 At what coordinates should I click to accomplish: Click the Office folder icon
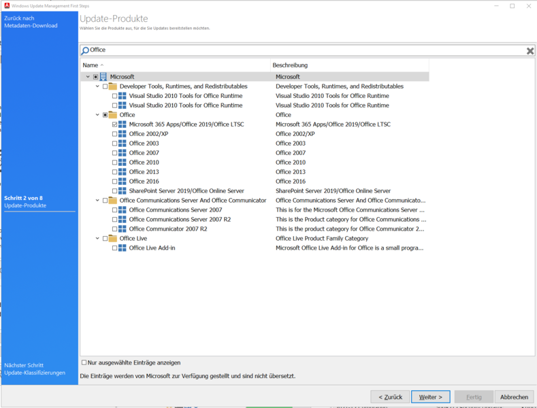(113, 115)
